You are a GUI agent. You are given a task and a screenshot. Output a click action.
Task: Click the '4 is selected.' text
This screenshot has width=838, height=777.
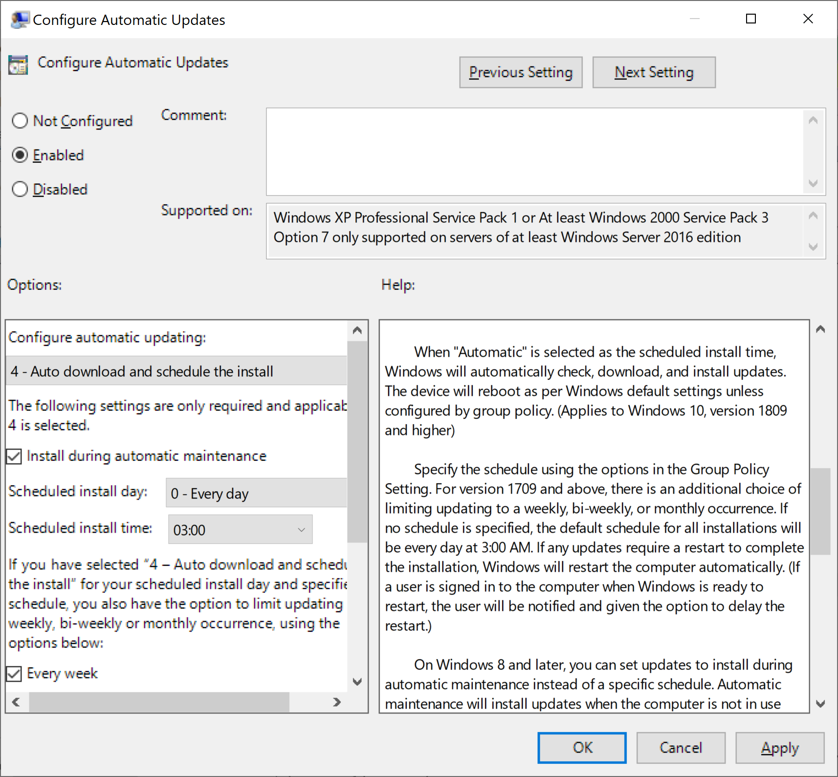[49, 425]
